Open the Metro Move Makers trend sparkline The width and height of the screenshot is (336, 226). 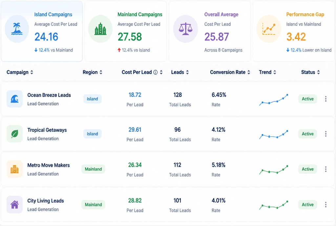point(274,170)
